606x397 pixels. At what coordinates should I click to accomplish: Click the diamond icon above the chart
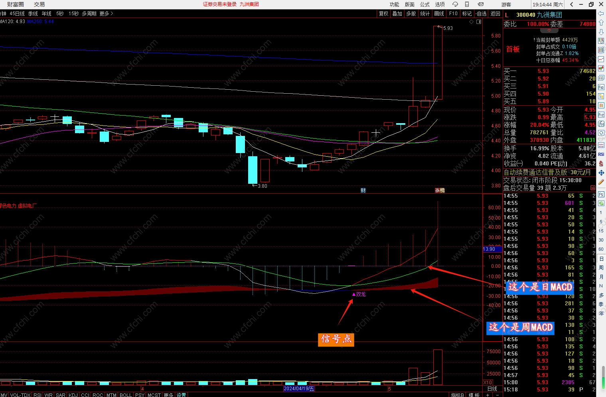tap(472, 22)
